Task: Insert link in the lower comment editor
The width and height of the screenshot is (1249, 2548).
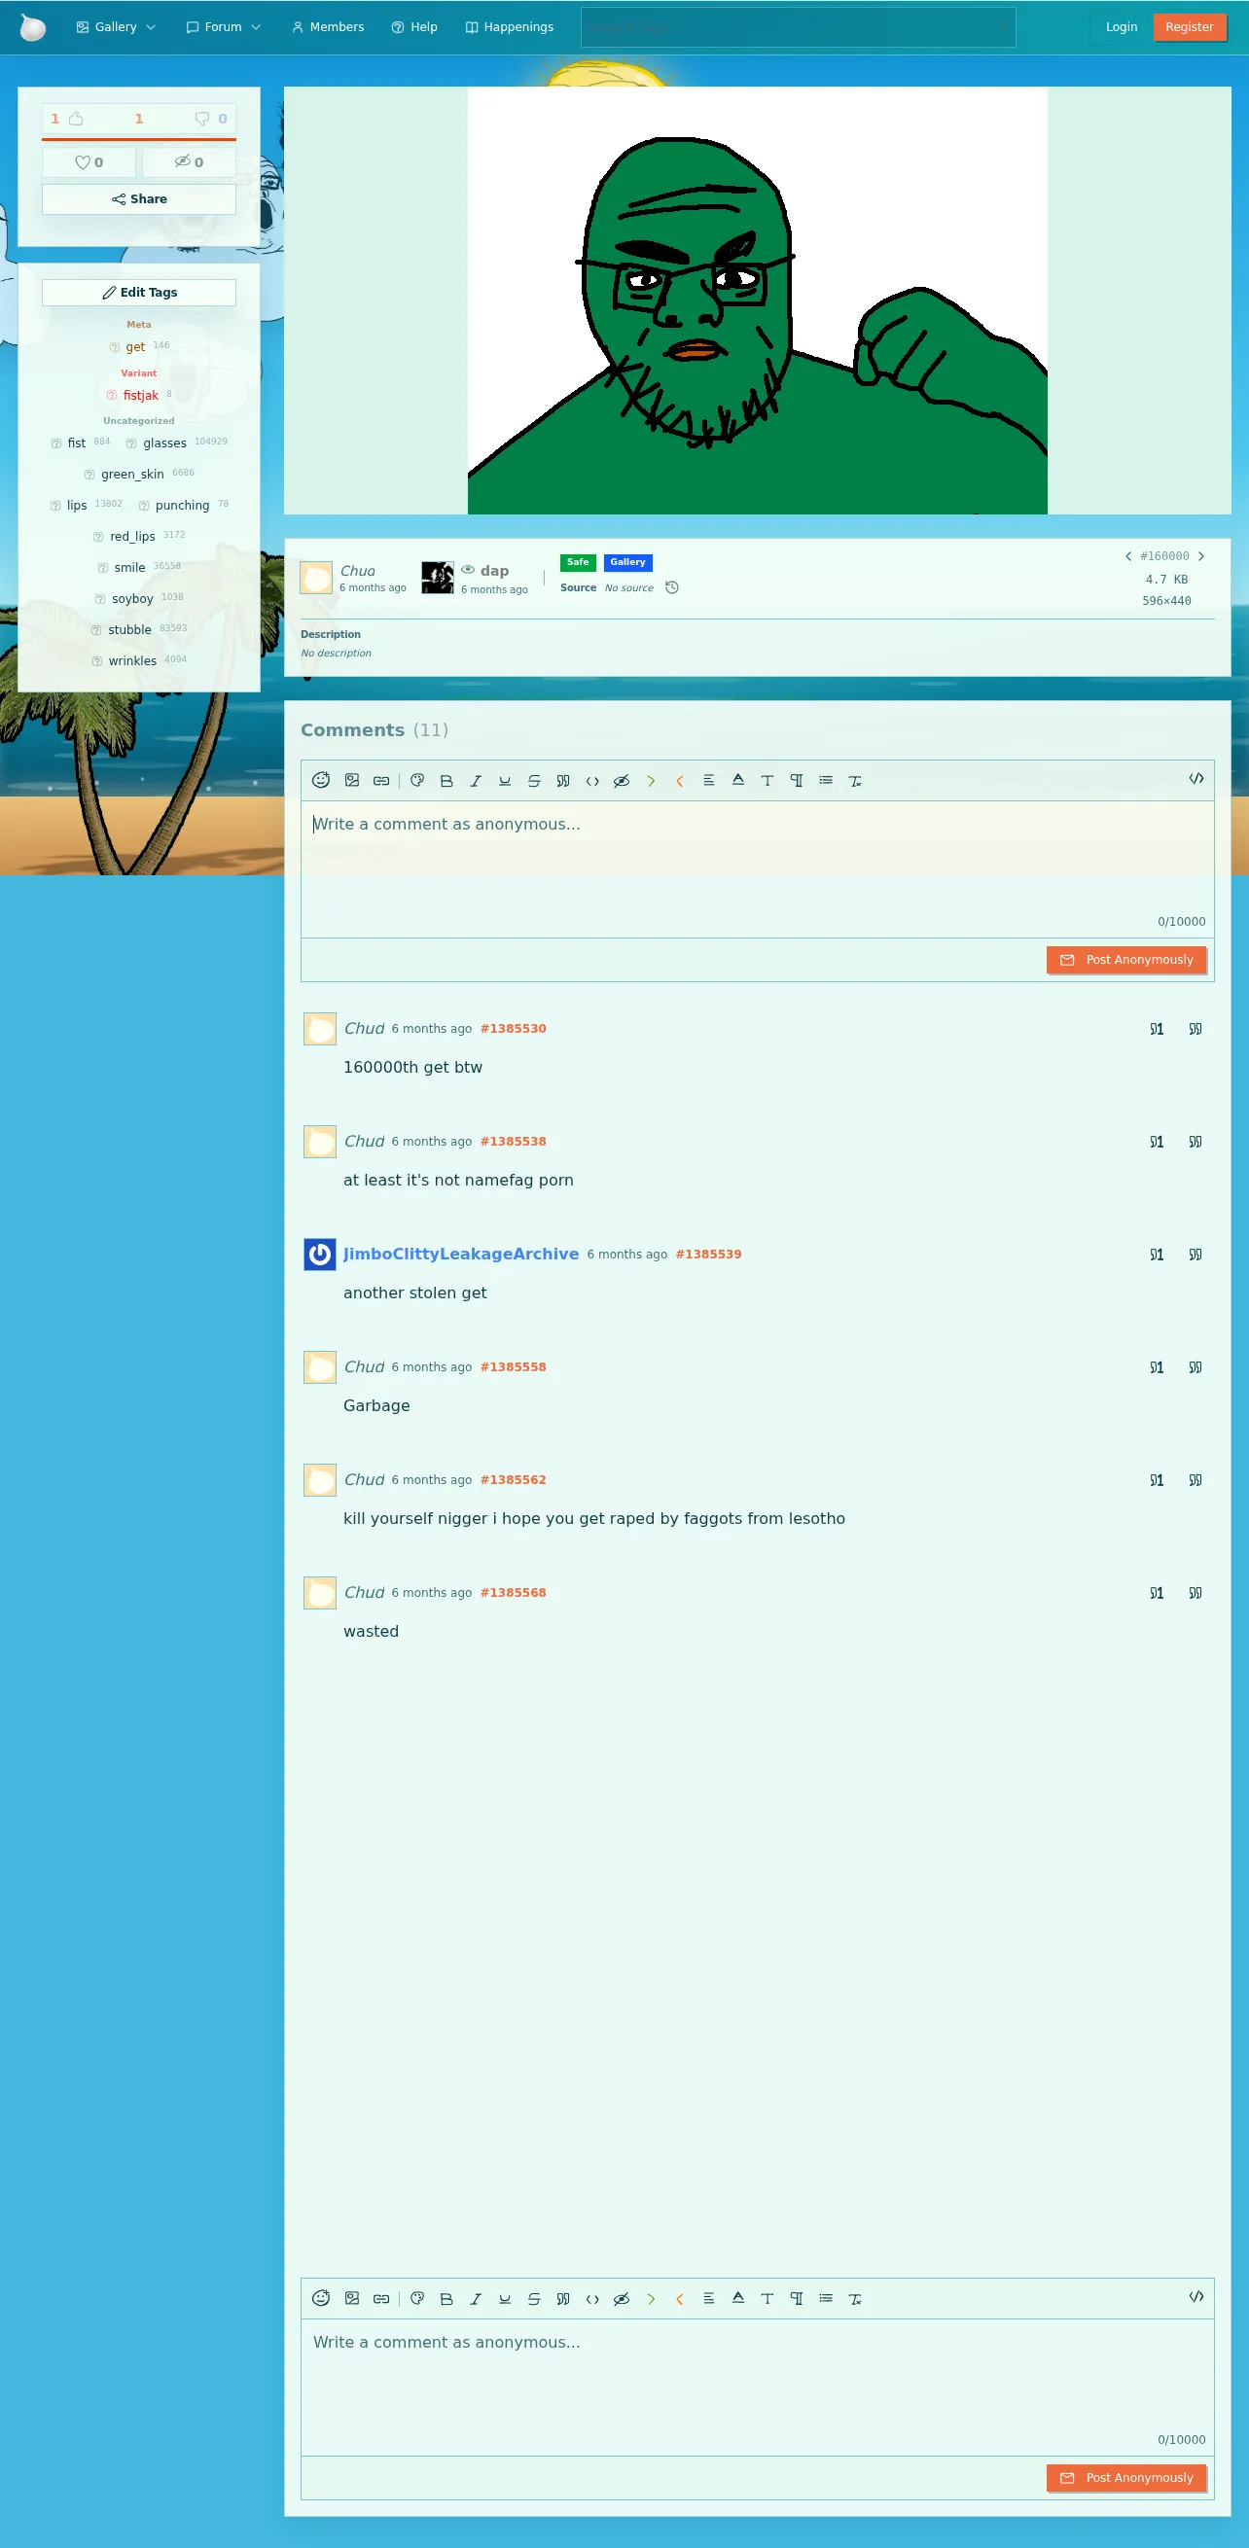Action: (x=381, y=2298)
